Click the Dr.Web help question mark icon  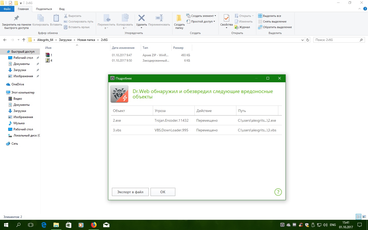pyautogui.click(x=278, y=192)
